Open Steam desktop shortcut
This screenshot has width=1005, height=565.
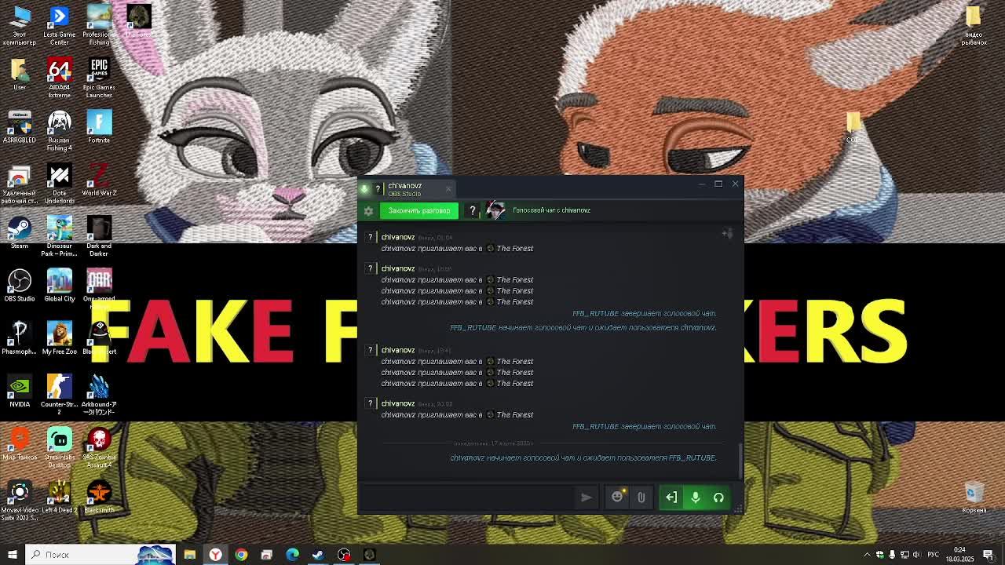click(20, 233)
